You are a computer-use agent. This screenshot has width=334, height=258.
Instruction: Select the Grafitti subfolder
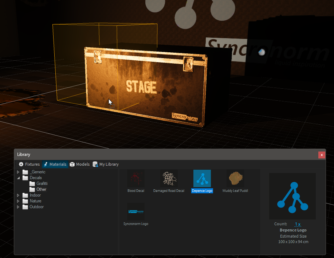click(x=42, y=184)
